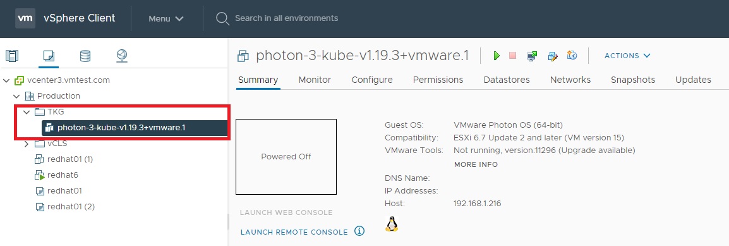Open edit settings icon in VM toolbar
This screenshot has height=246, width=729.
(x=553, y=56)
